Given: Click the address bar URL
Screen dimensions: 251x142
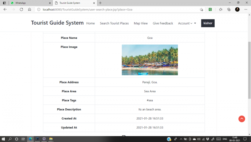Looking at the screenshot, I should point(88,9).
